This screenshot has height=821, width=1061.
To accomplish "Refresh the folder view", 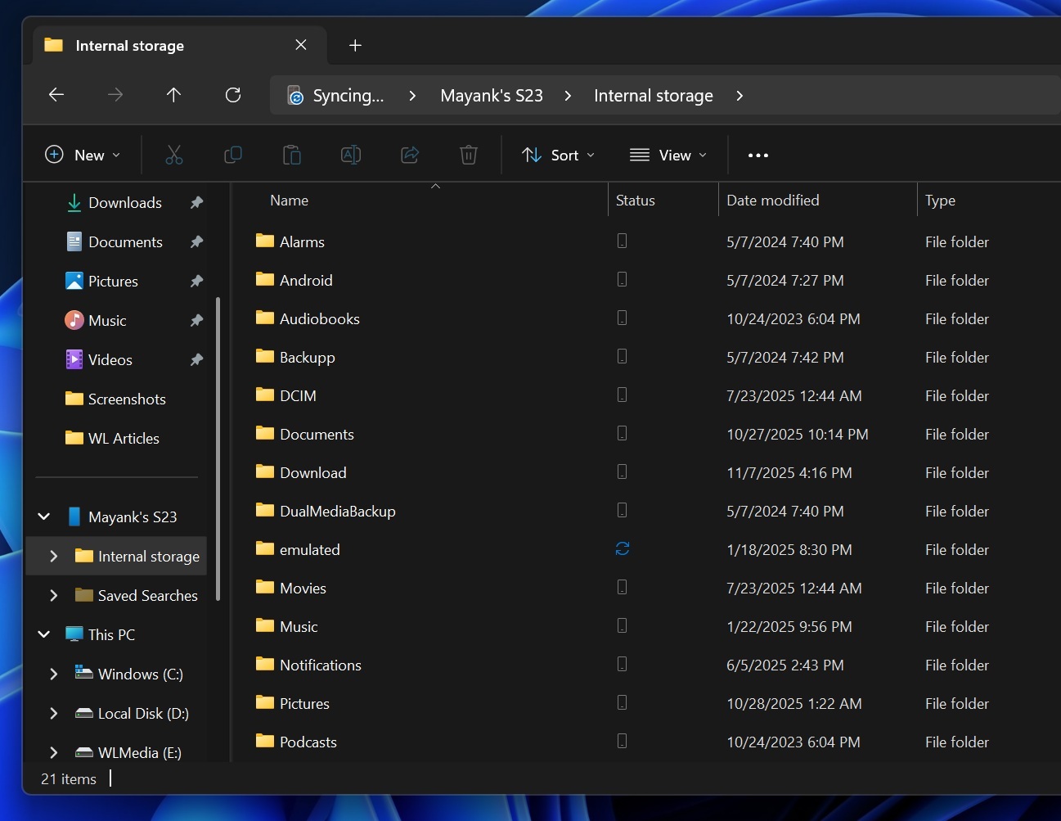I will point(233,94).
